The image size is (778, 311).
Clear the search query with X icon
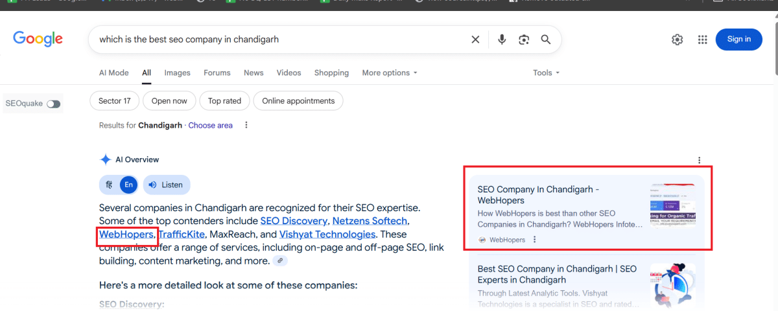pos(475,40)
